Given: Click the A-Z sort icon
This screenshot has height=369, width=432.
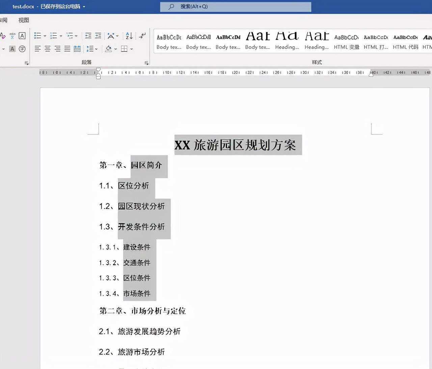Looking at the screenshot, I should click(x=129, y=36).
